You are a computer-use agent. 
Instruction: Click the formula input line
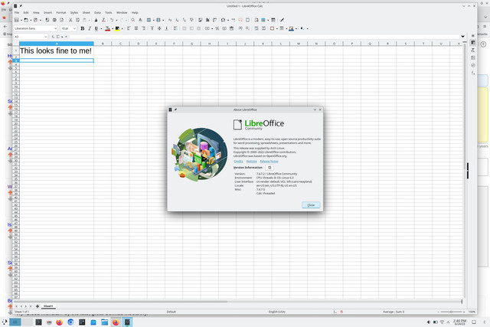pyautogui.click(x=264, y=37)
